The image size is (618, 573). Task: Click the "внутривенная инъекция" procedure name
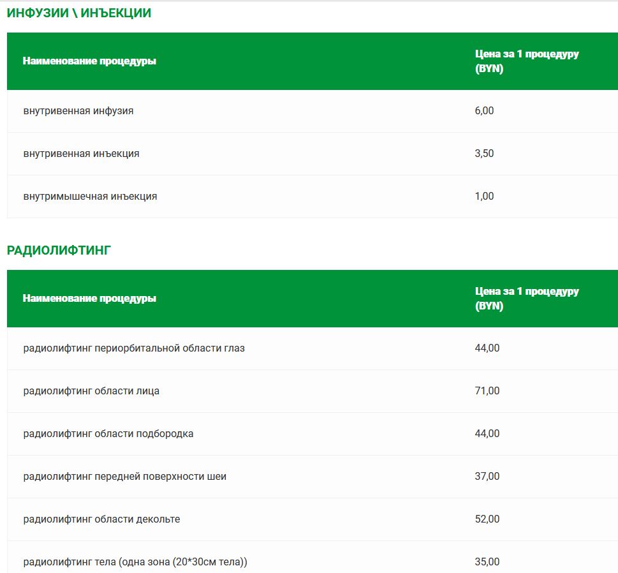click(x=81, y=154)
